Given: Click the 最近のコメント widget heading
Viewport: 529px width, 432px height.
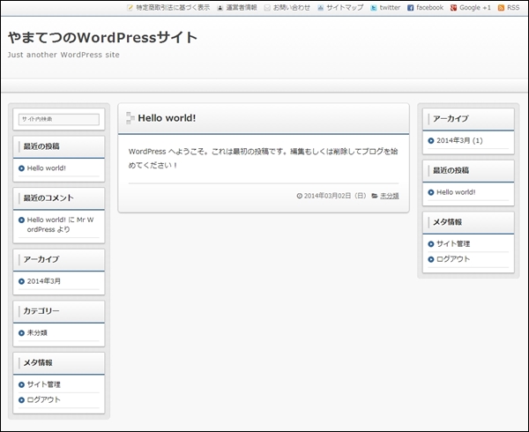Looking at the screenshot, I should click(48, 197).
